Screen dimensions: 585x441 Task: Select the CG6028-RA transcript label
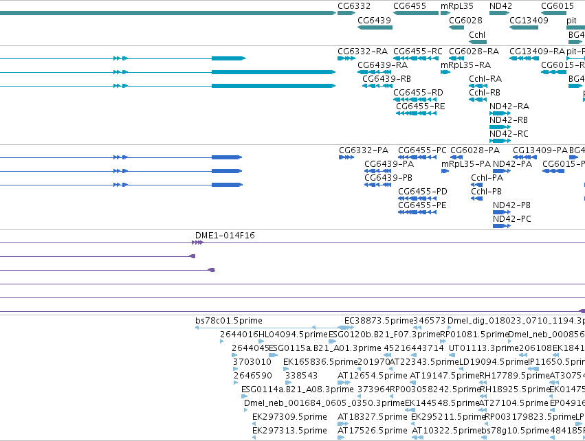474,51
